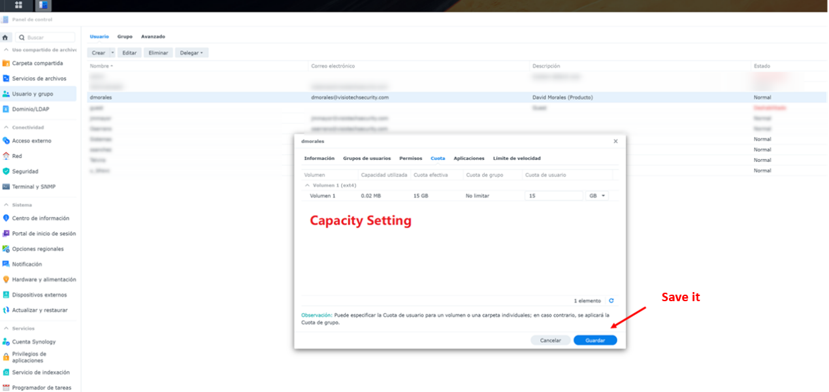Open the Crear button dropdown arrow
829x392 pixels.
pos(112,53)
